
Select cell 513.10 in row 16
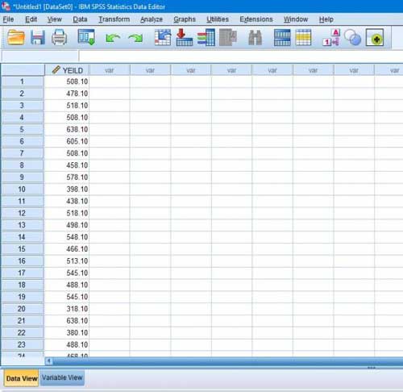[x=67, y=261]
